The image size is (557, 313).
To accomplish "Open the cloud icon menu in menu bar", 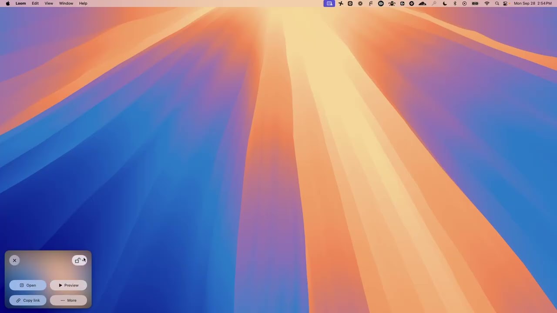I will tap(422, 3).
